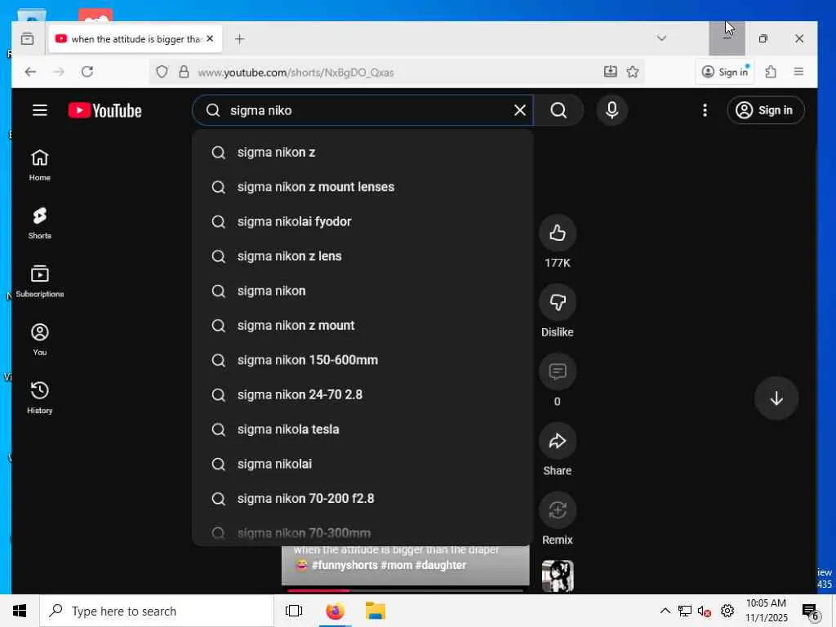Select suggestion 'sigma nikon z mount'
Image resolution: width=836 pixels, height=627 pixels.
(x=362, y=326)
